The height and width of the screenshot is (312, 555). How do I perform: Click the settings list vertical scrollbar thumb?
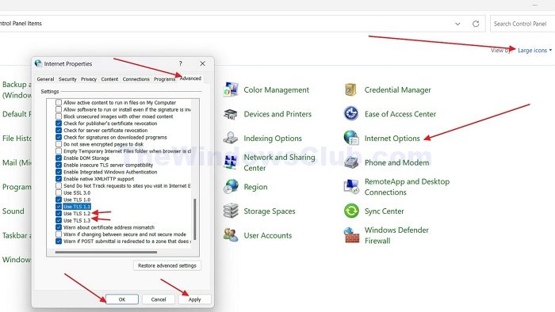pos(195,219)
